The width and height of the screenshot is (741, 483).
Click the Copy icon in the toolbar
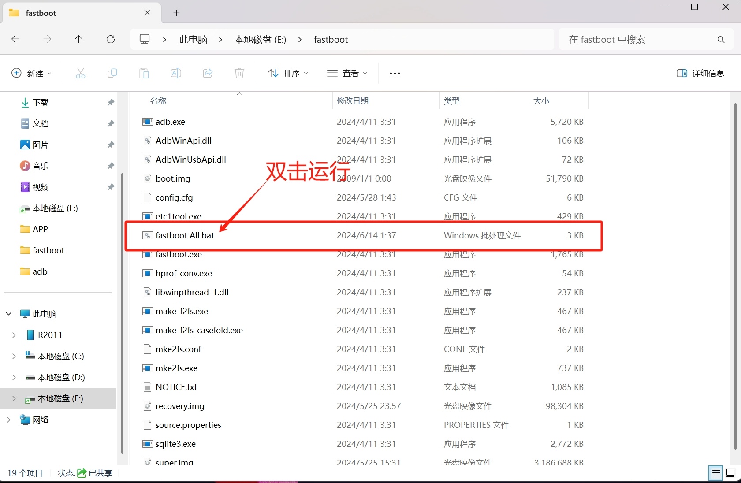pyautogui.click(x=112, y=73)
